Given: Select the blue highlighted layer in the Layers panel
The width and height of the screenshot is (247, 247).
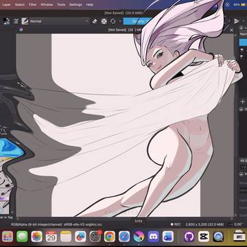Looking at the screenshot, I should point(243,42).
